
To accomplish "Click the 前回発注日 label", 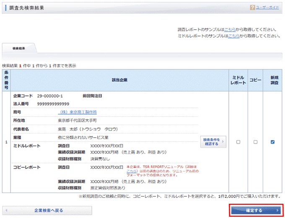I will point(92,96).
